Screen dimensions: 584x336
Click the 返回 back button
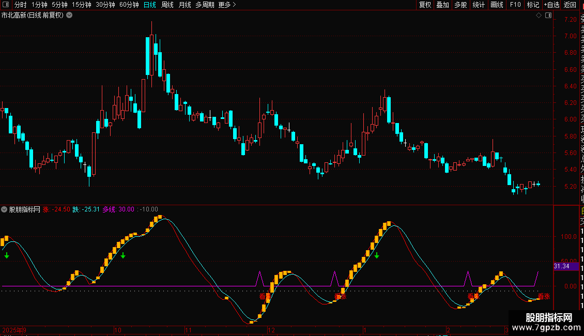(570, 5)
